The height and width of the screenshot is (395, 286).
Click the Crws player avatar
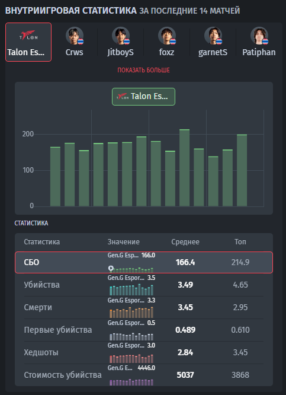pyautogui.click(x=75, y=36)
